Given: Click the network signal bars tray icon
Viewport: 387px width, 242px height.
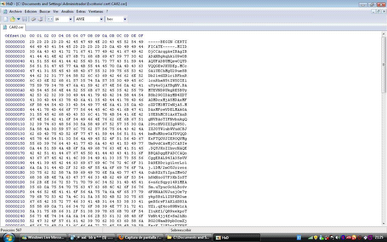Looking at the screenshot, I should click(x=311, y=237).
